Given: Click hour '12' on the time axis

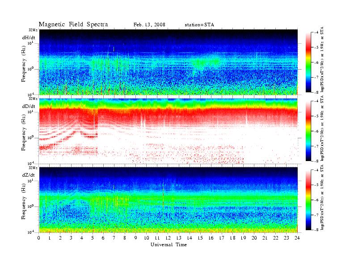Looking at the screenshot, I should (x=168, y=238).
